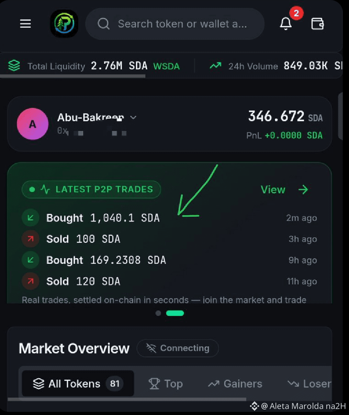Expand the Abu-Bakreer account dropdown
The width and height of the screenshot is (349, 415).
[x=133, y=117]
